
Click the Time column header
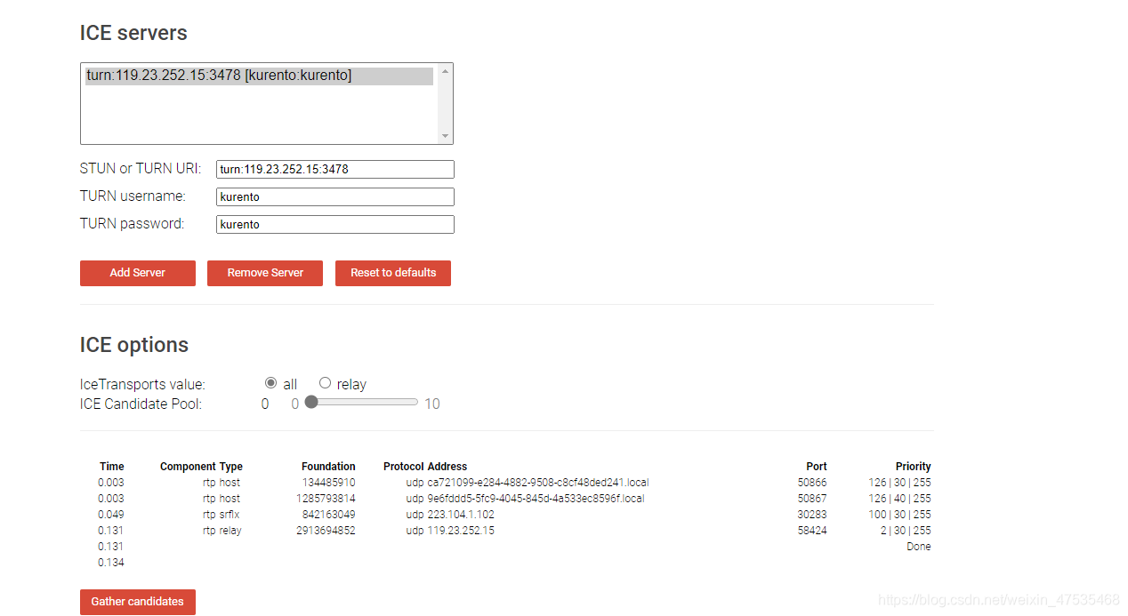[112, 466]
